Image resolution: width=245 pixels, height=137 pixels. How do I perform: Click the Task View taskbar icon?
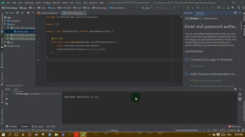[x=16, y=134]
